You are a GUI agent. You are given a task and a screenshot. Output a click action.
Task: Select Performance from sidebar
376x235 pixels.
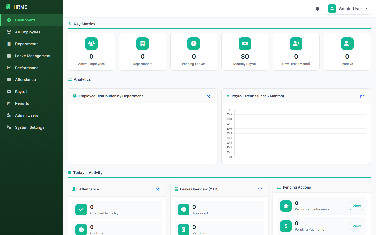[x=31, y=68]
